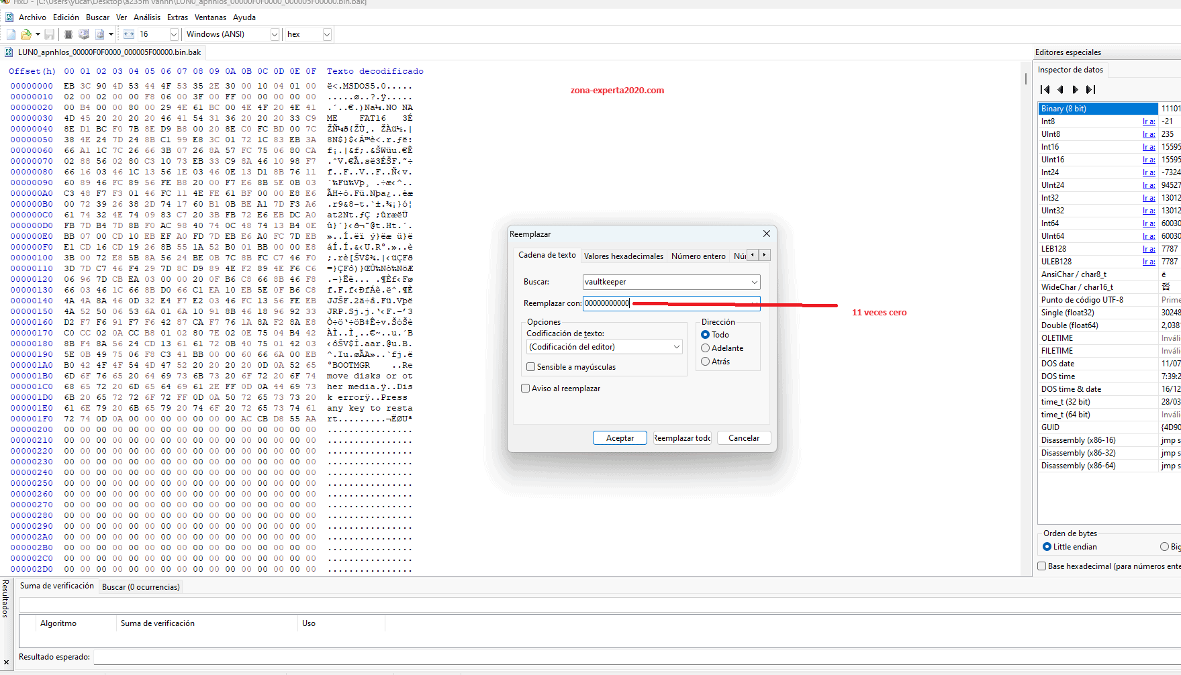Create a new file with the New icon
This screenshot has height=675, width=1181.
(10, 34)
